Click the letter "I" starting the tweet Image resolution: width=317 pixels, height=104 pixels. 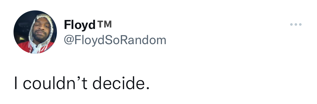[15, 83]
